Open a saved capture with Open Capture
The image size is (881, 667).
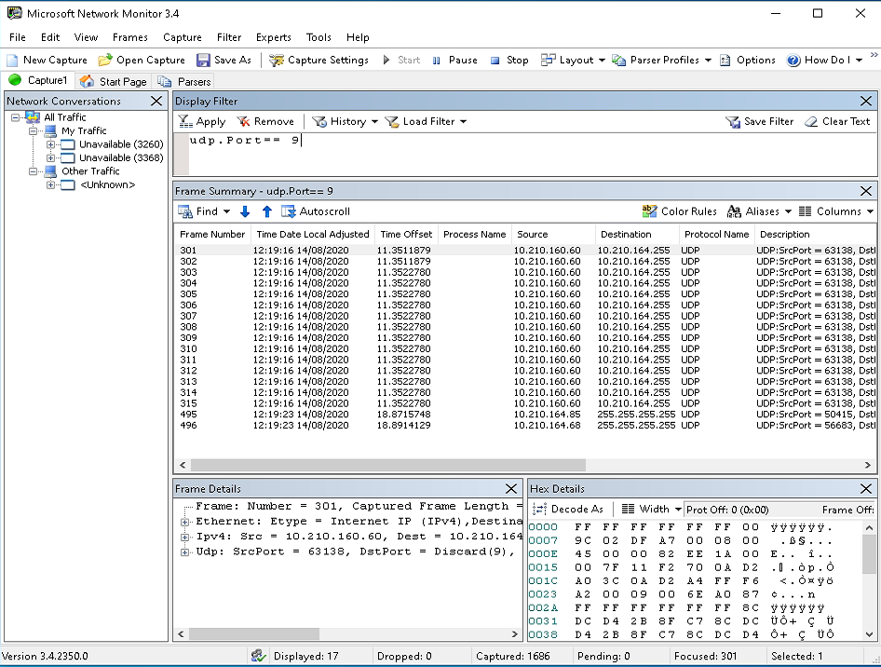[x=142, y=60]
